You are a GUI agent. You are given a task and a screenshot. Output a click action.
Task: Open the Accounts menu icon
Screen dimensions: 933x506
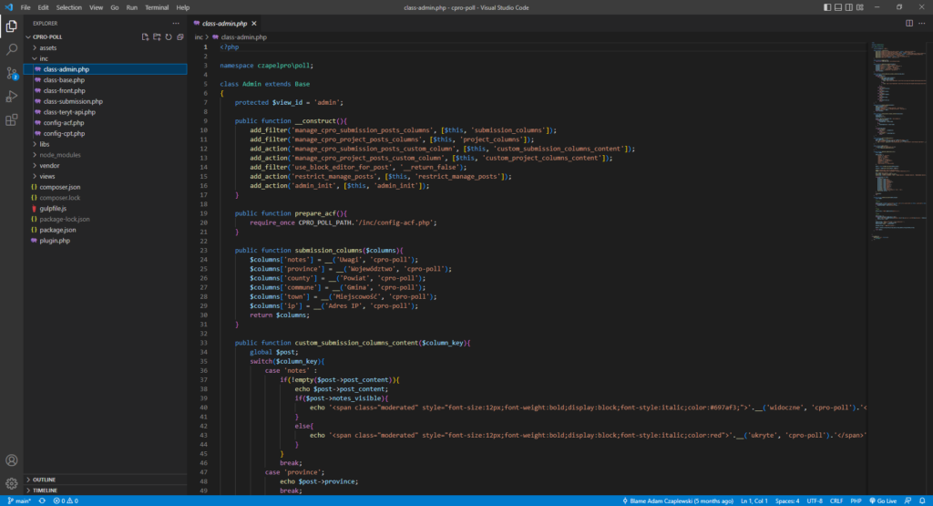click(x=11, y=460)
